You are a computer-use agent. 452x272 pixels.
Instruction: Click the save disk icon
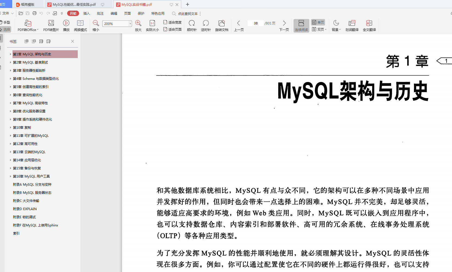[27, 13]
